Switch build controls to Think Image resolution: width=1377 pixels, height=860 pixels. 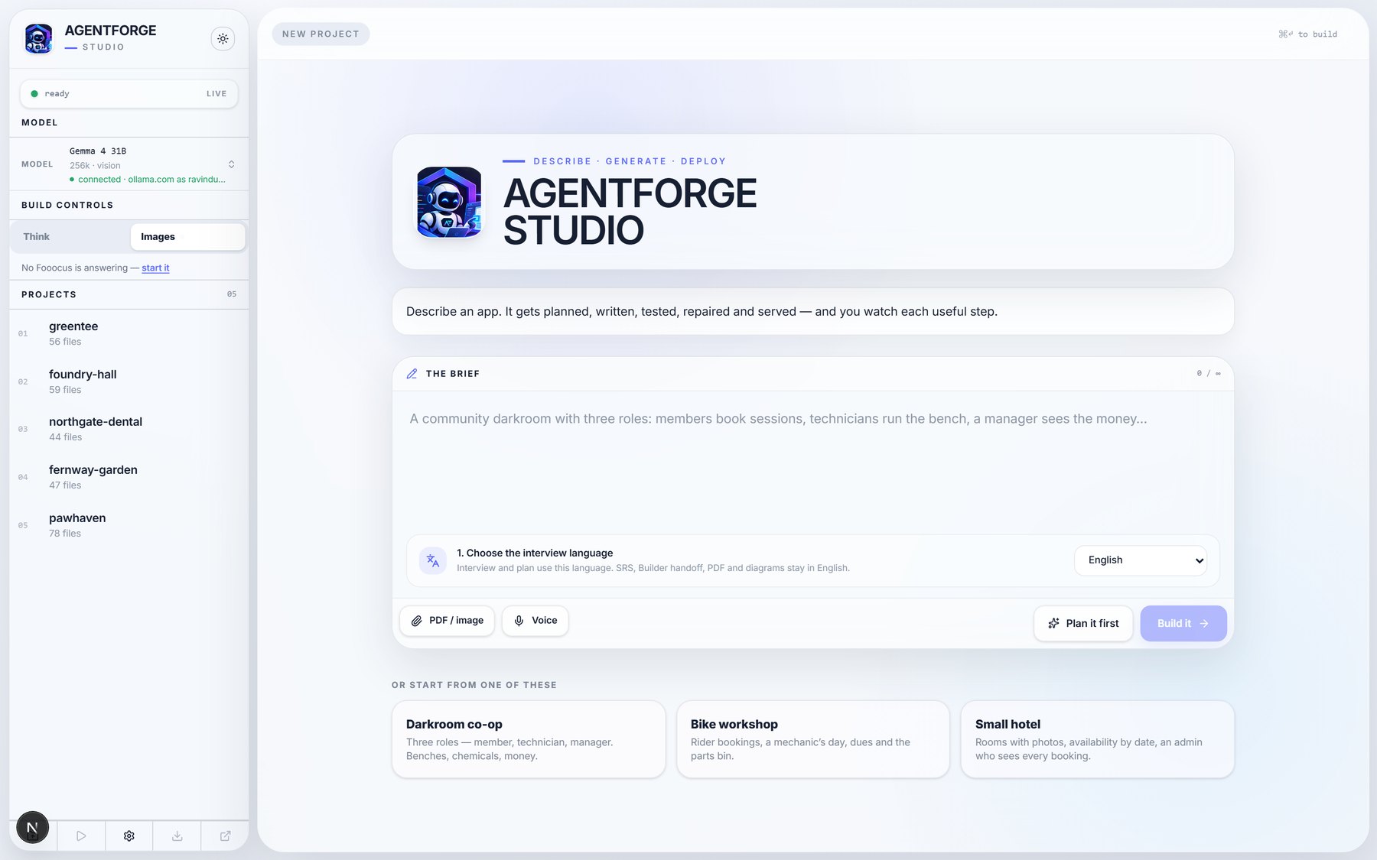70,236
